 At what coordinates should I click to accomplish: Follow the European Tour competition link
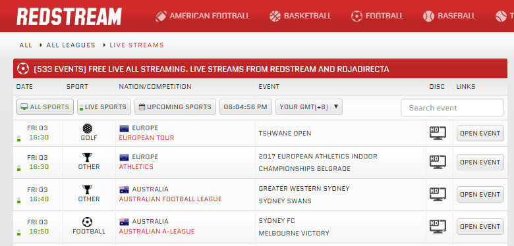pos(146,137)
